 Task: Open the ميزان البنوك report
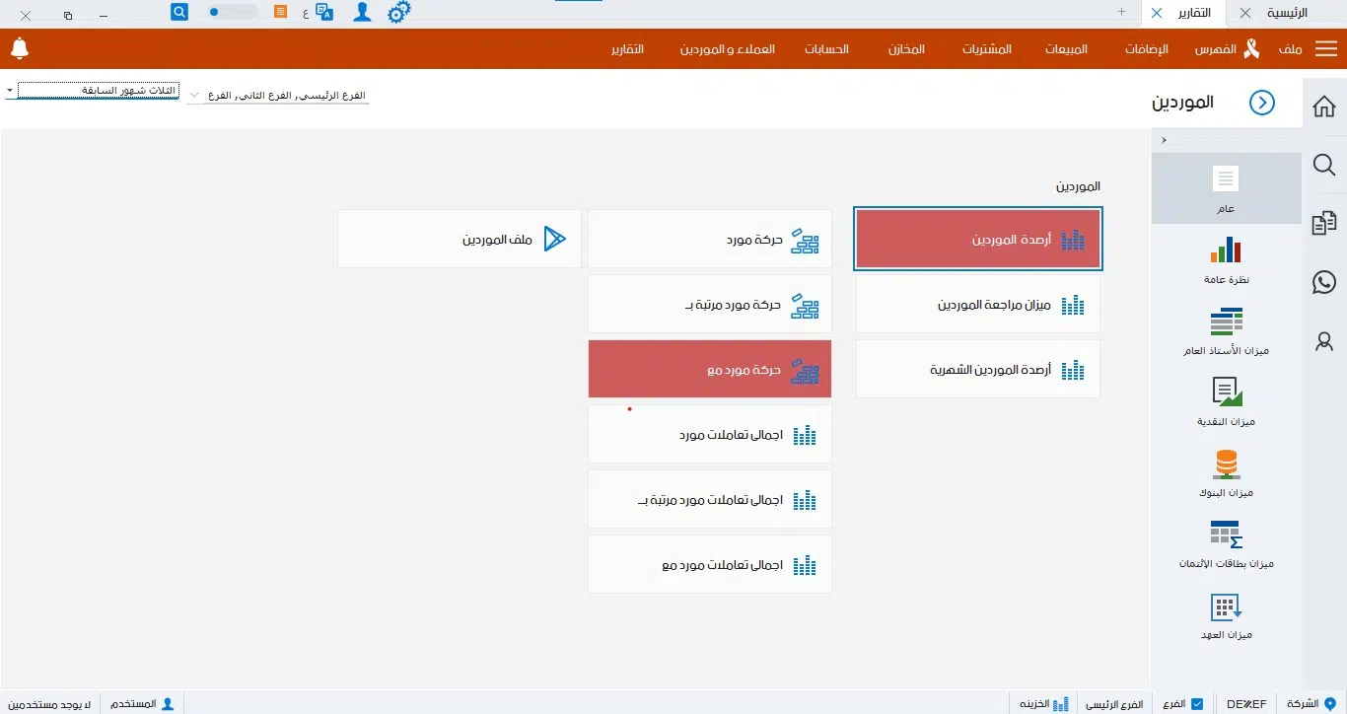click(x=1226, y=472)
